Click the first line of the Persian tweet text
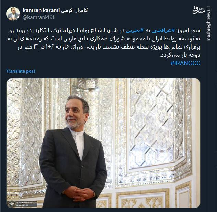 tap(105, 31)
